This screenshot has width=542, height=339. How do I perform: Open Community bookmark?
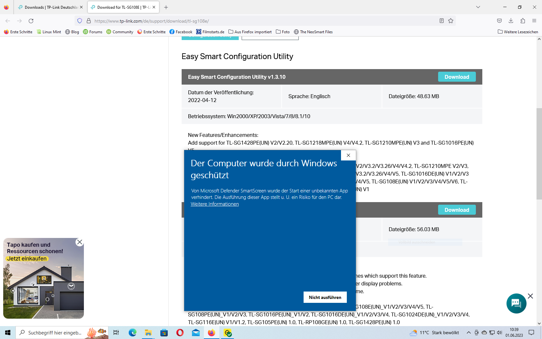click(x=120, y=32)
